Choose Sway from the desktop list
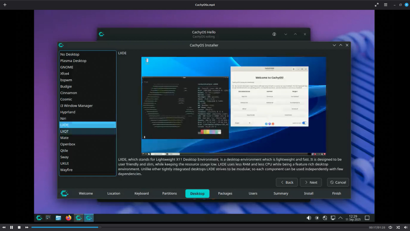Image resolution: width=410 pixels, height=231 pixels. coord(88,157)
